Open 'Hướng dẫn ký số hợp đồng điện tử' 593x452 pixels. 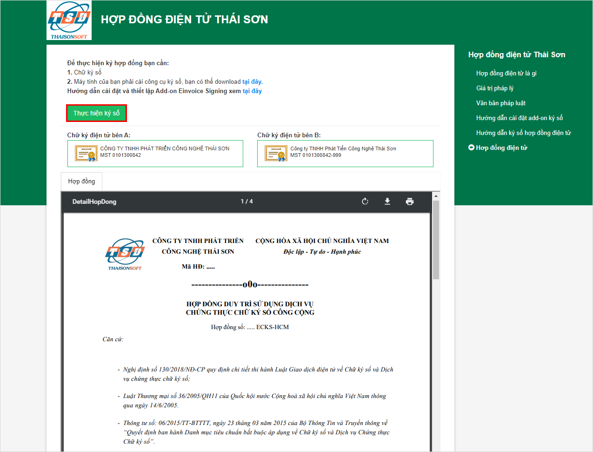[x=524, y=133]
